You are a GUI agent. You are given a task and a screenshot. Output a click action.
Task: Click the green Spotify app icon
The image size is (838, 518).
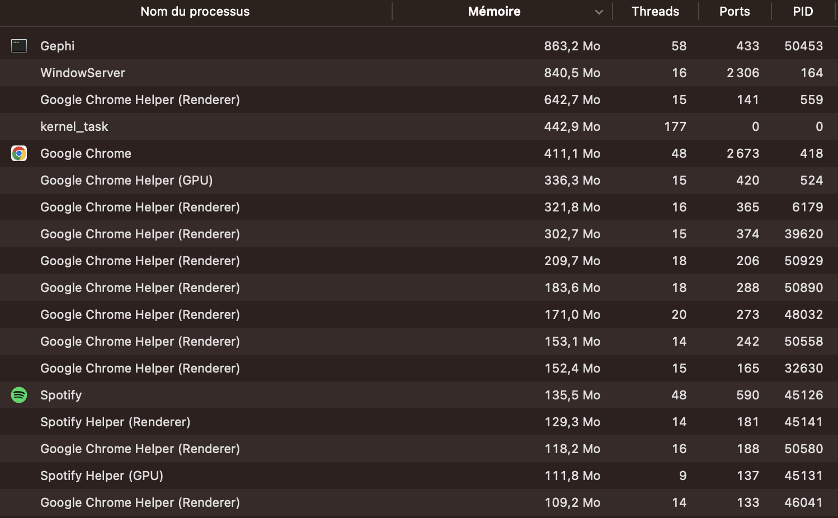point(19,395)
